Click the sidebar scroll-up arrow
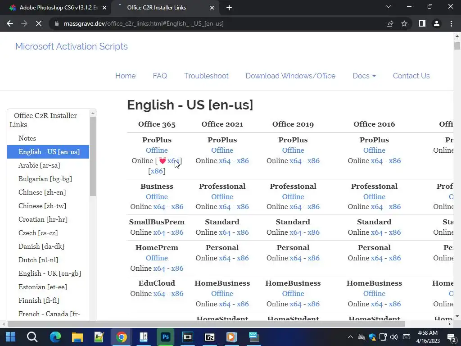The width and height of the screenshot is (461, 346). click(x=93, y=113)
